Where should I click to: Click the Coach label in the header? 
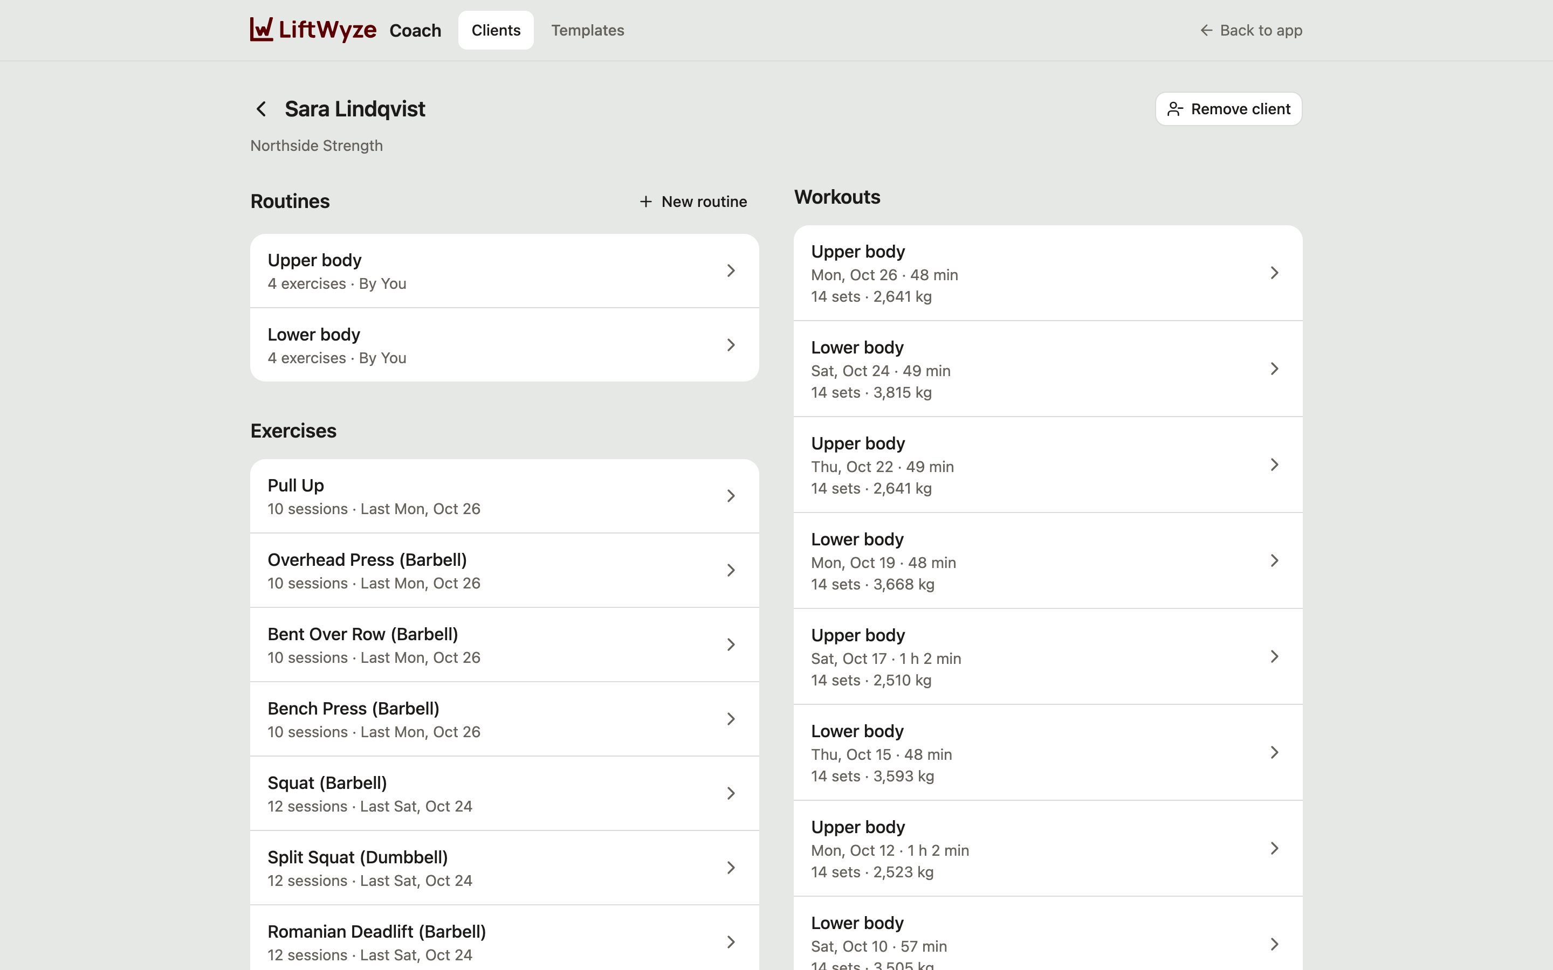pyautogui.click(x=415, y=30)
